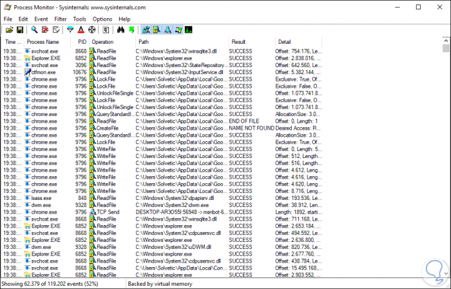Select path C:\Windows\System32\dwm.exe

tap(172, 205)
